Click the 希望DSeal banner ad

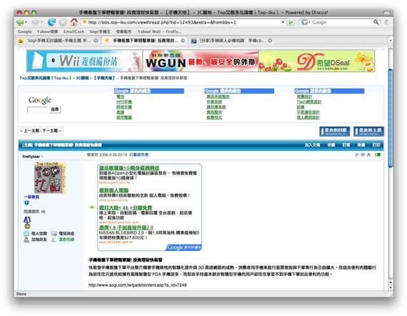[317, 61]
